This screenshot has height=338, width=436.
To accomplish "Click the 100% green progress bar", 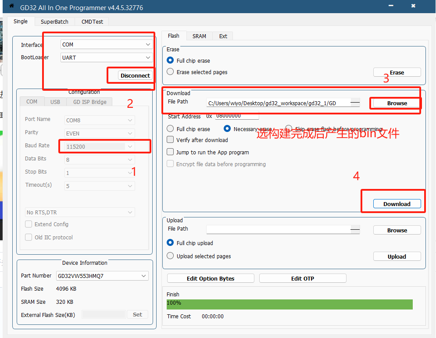I will (290, 304).
